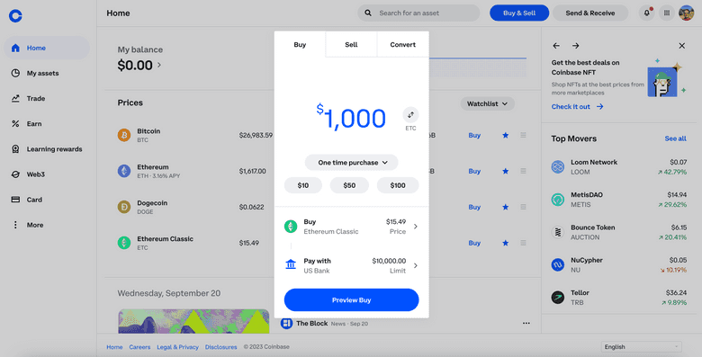Viewport: 702px width, 357px height.
Task: Open the One time purchase dropdown
Action: click(x=351, y=163)
